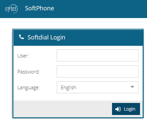The height and width of the screenshot is (122, 147).
Task: Click the gray footer bar beside Login
Action: pos(63,109)
